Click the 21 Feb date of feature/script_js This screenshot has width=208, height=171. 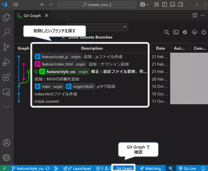(x=160, y=57)
